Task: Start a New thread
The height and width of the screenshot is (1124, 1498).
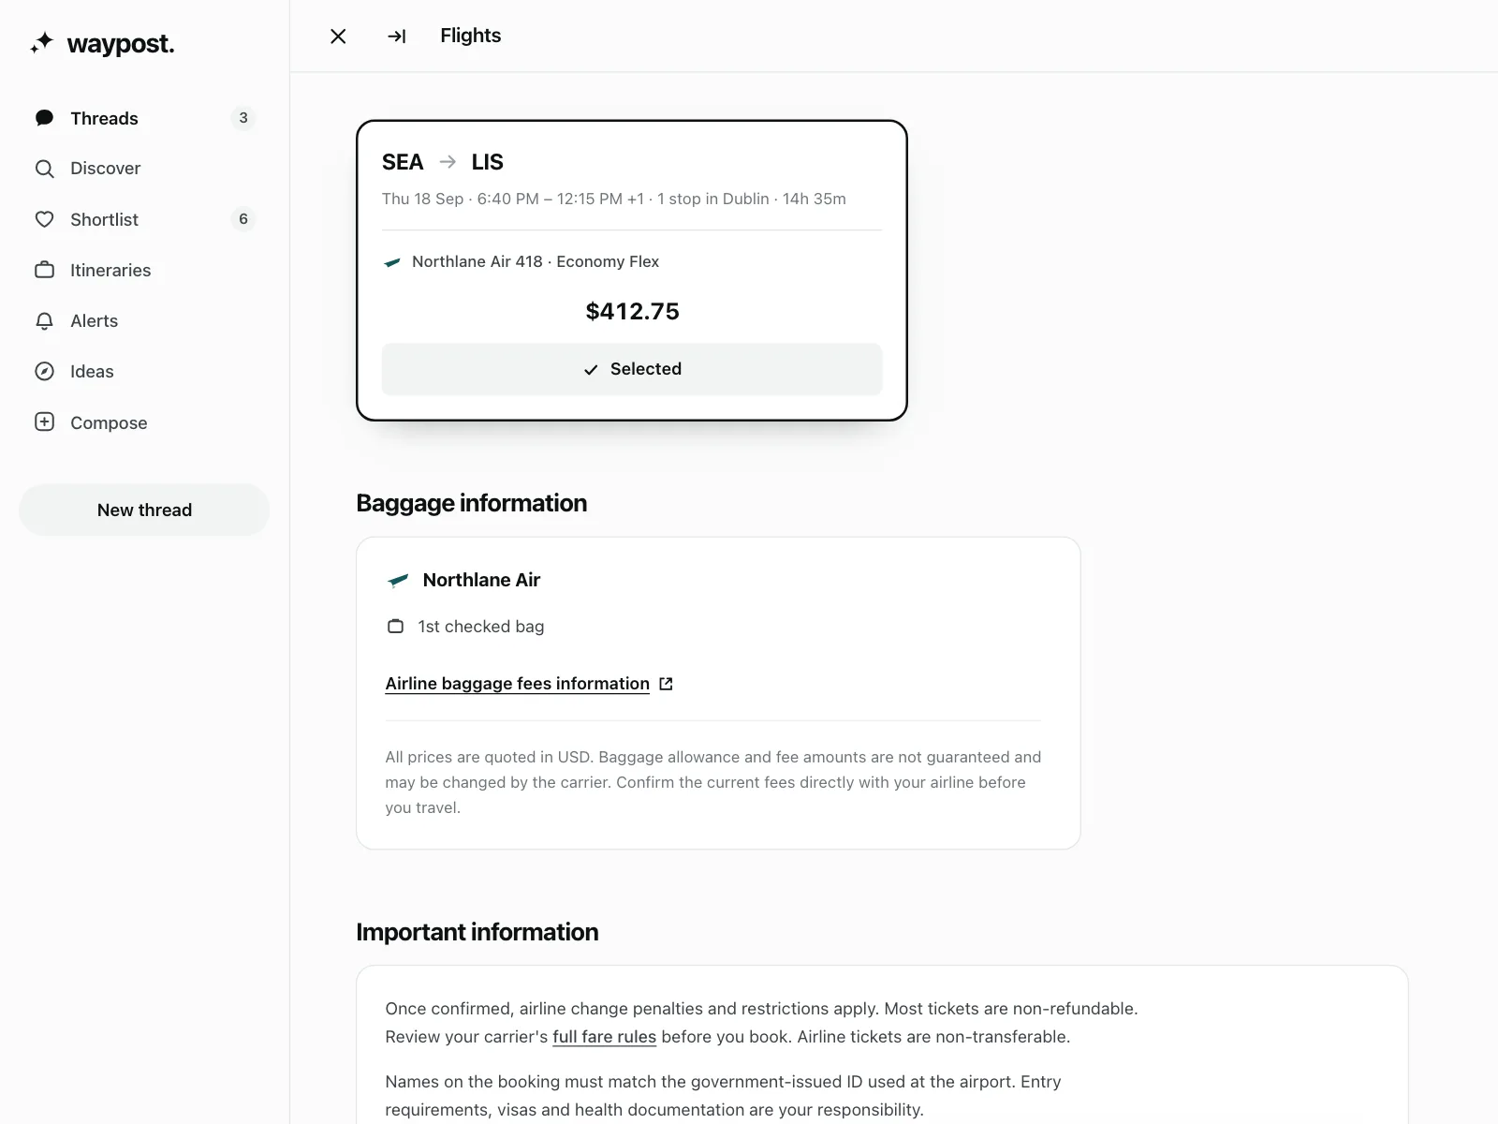Action: click(x=144, y=510)
